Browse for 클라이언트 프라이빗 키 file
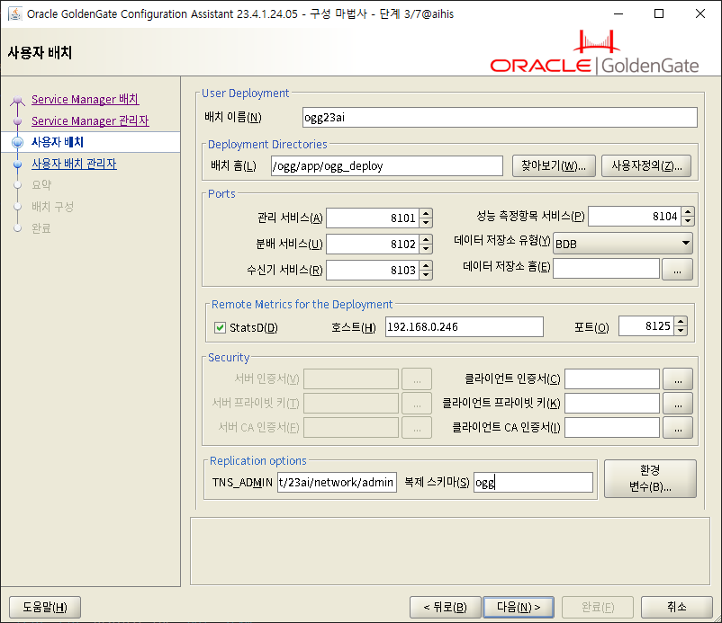 pos(678,404)
